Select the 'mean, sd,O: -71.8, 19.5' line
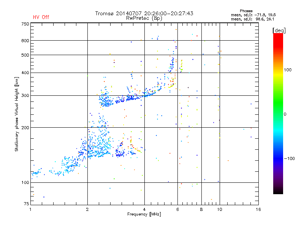Viewport: 304px width, 228px height. pos(253,15)
